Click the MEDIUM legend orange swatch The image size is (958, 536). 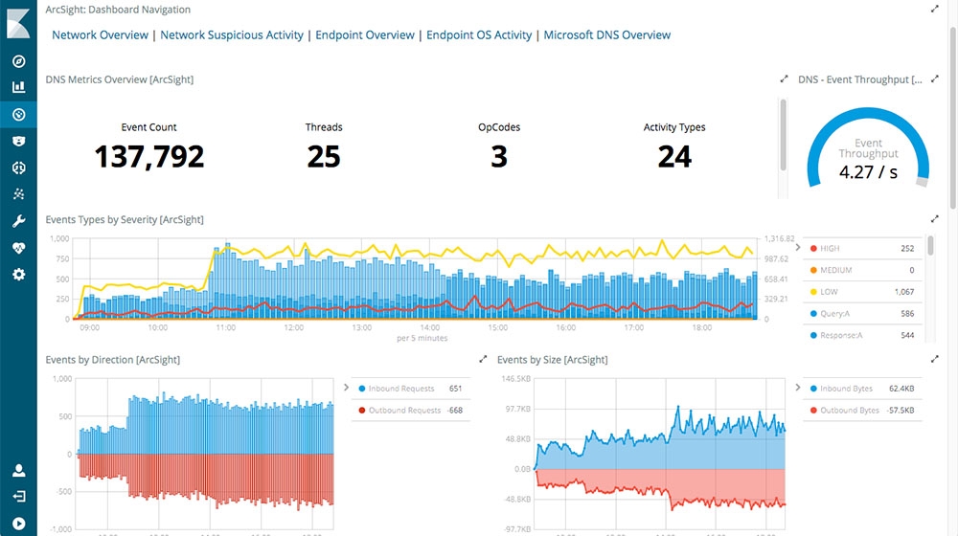tap(813, 270)
